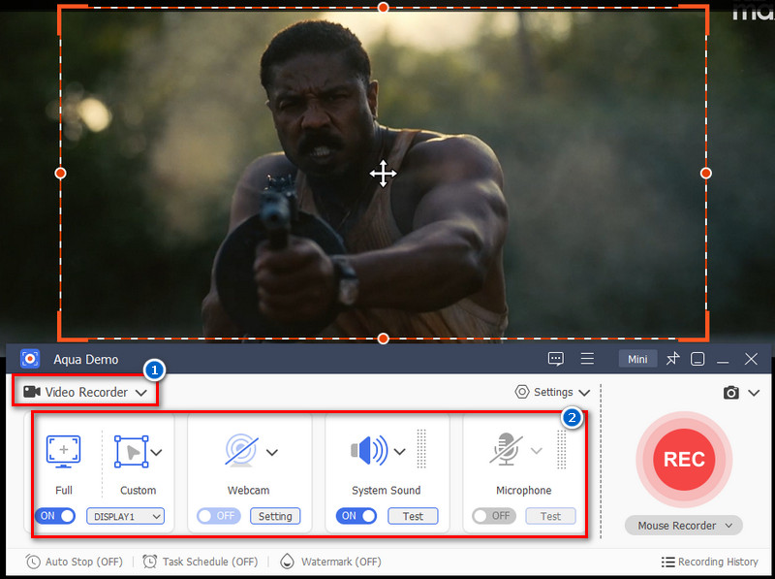
Task: Open the screenshot camera tool
Action: 733,392
